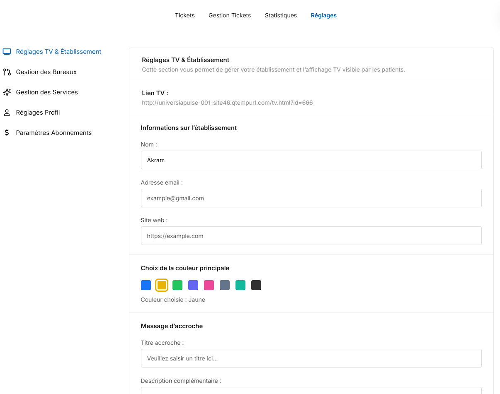The image size is (500, 394).
Task: Click the Gestion des Bureaux branch icon
Action: (x=7, y=72)
